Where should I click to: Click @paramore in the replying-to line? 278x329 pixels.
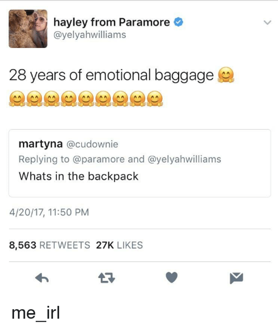pyautogui.click(x=99, y=159)
